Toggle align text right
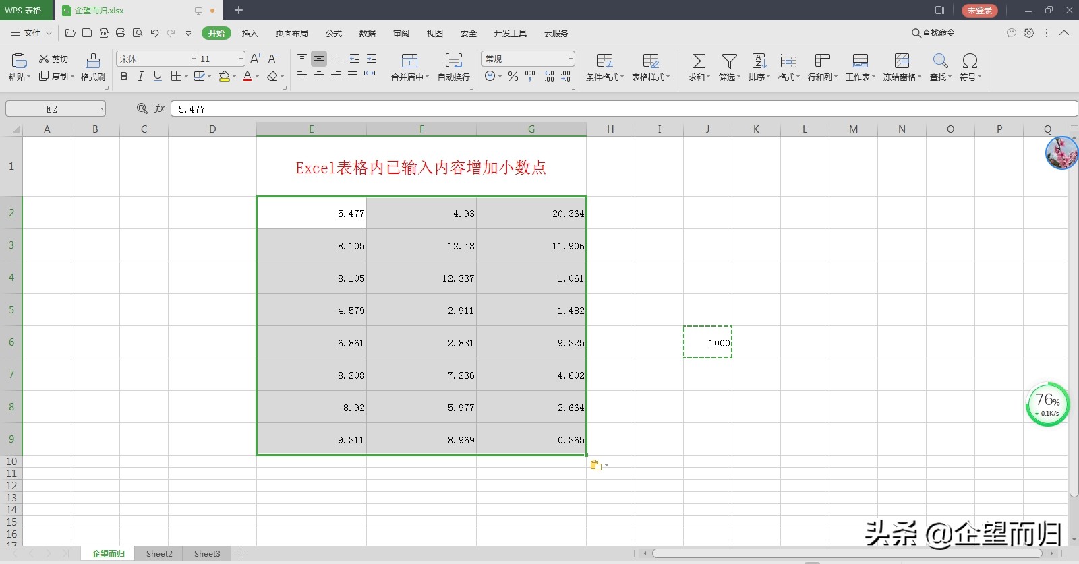Image resolution: width=1079 pixels, height=564 pixels. pyautogui.click(x=336, y=76)
